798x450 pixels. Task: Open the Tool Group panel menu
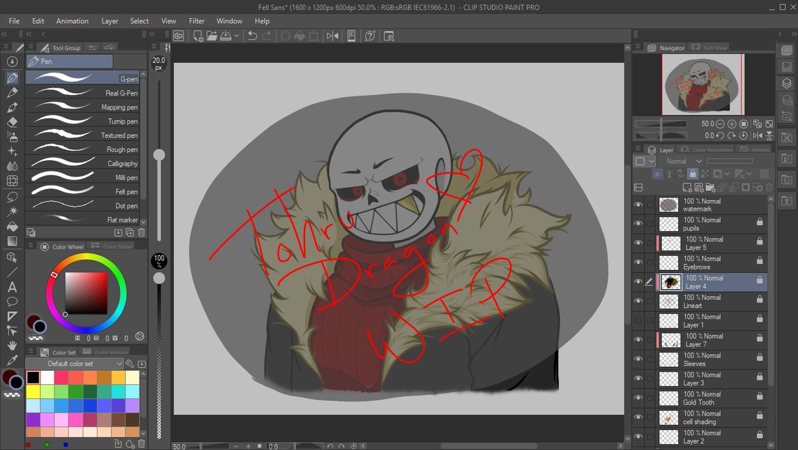pos(30,48)
